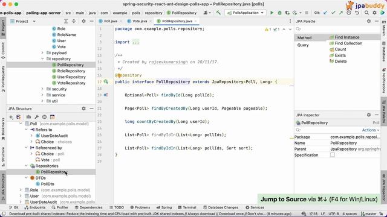Viewport: 387px width, 217px height.
Task: Select Find Collection in JPA Palette
Action: coord(346,43)
